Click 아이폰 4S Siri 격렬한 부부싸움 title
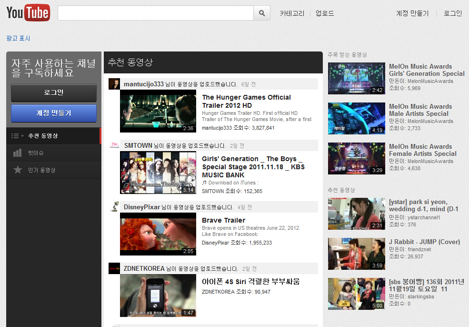Image resolution: width=469 pixels, height=327 pixels. coord(250,282)
